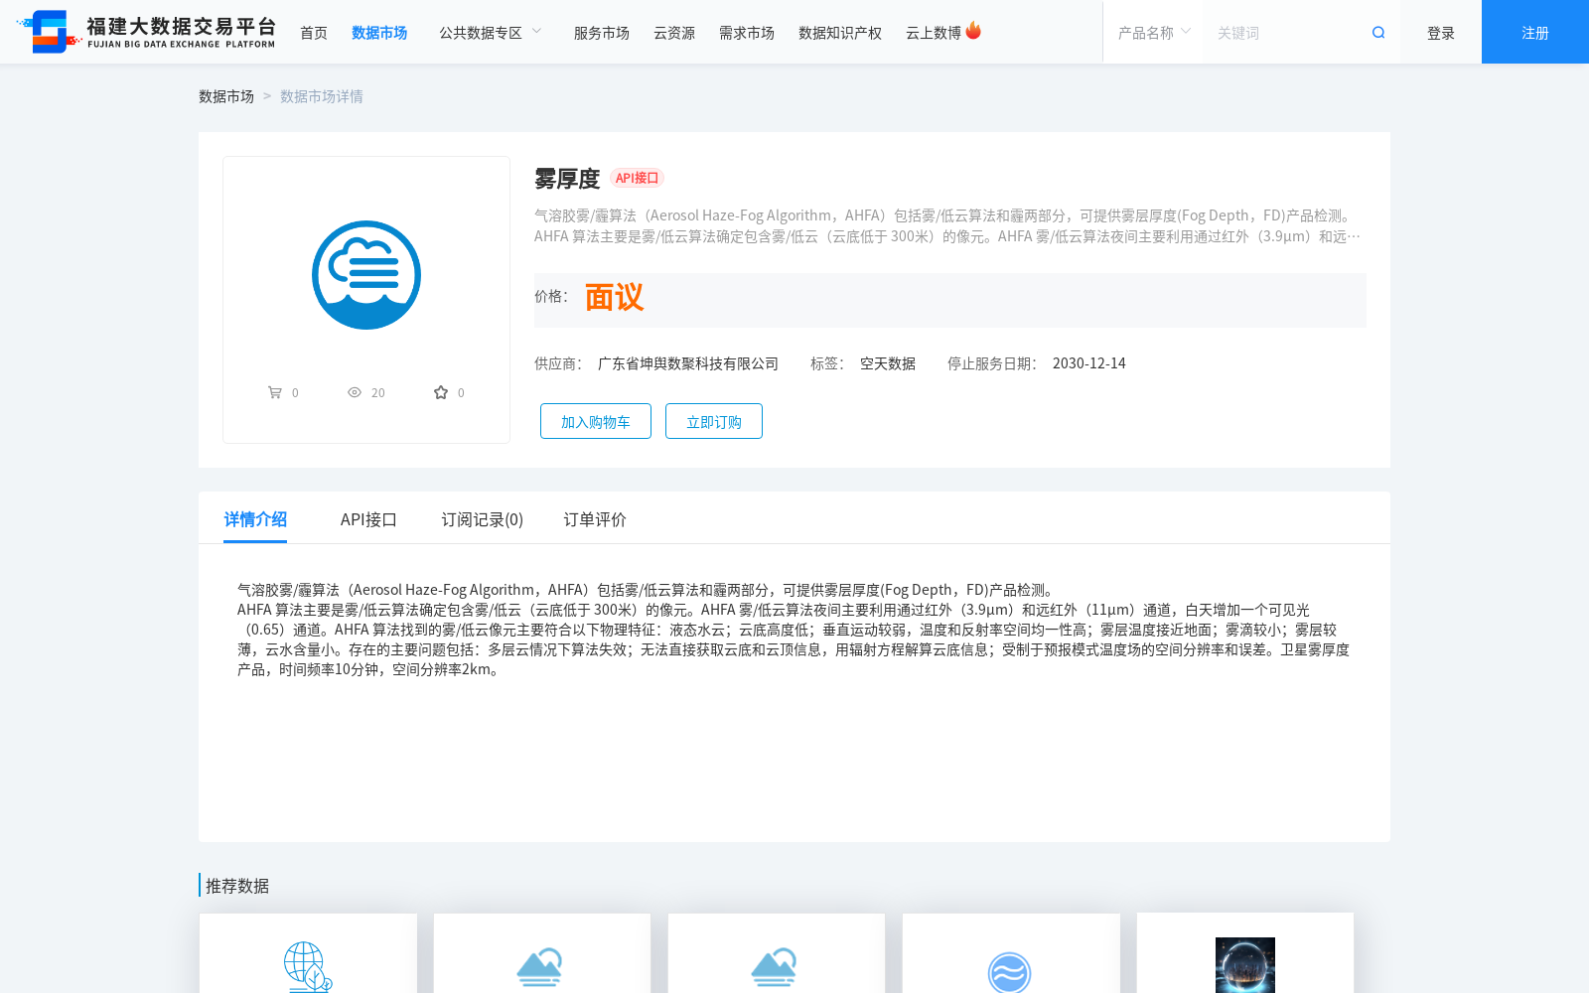Click the 数据市场详情 breadcrumb text
Viewport: 1589px width, 993px height.
point(322,96)
